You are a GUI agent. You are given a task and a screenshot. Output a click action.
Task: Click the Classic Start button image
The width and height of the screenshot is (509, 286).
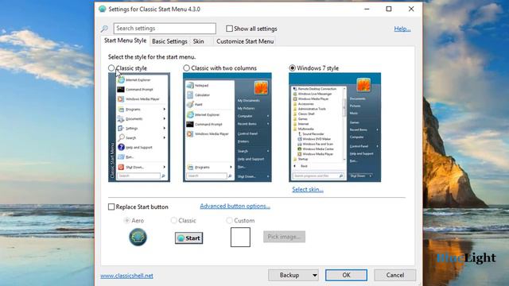(x=189, y=238)
